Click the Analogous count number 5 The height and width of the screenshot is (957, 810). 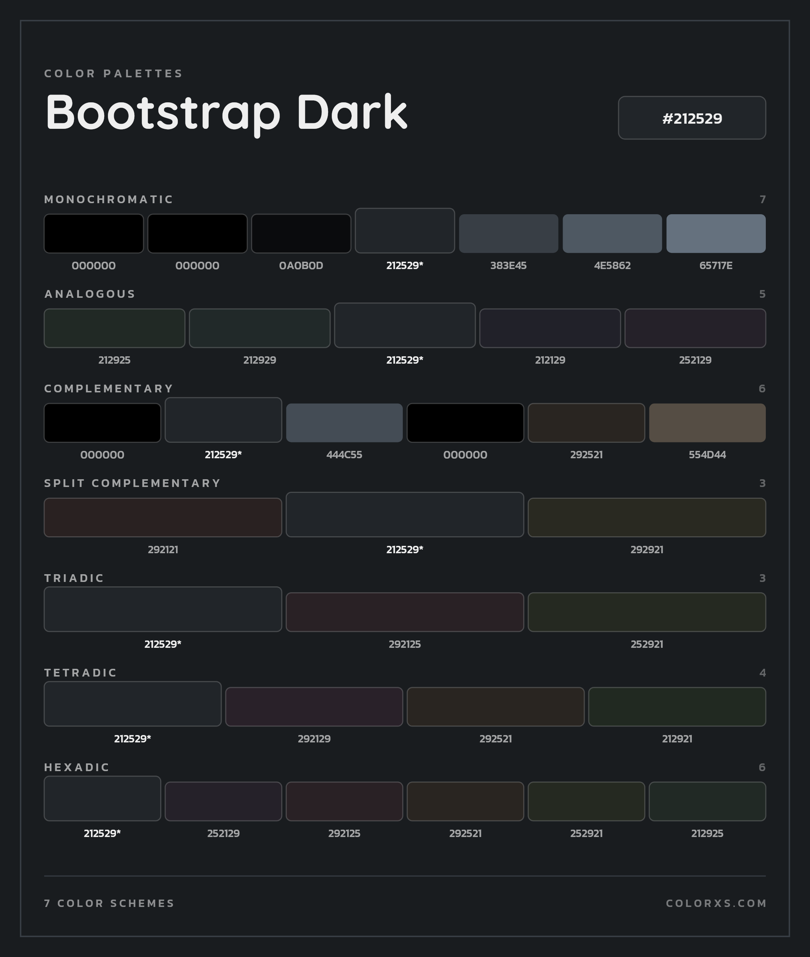762,294
